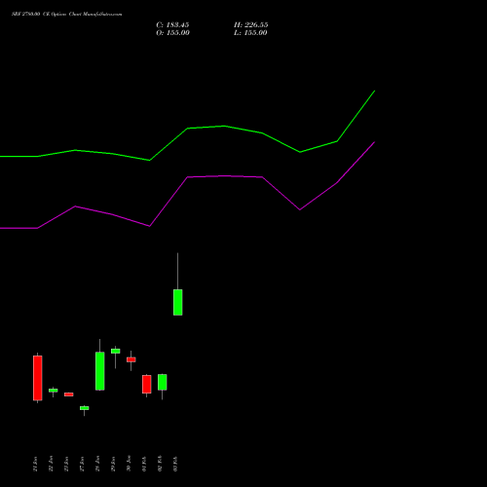
Task: Select the 27 Jan date label
Action: (82, 464)
